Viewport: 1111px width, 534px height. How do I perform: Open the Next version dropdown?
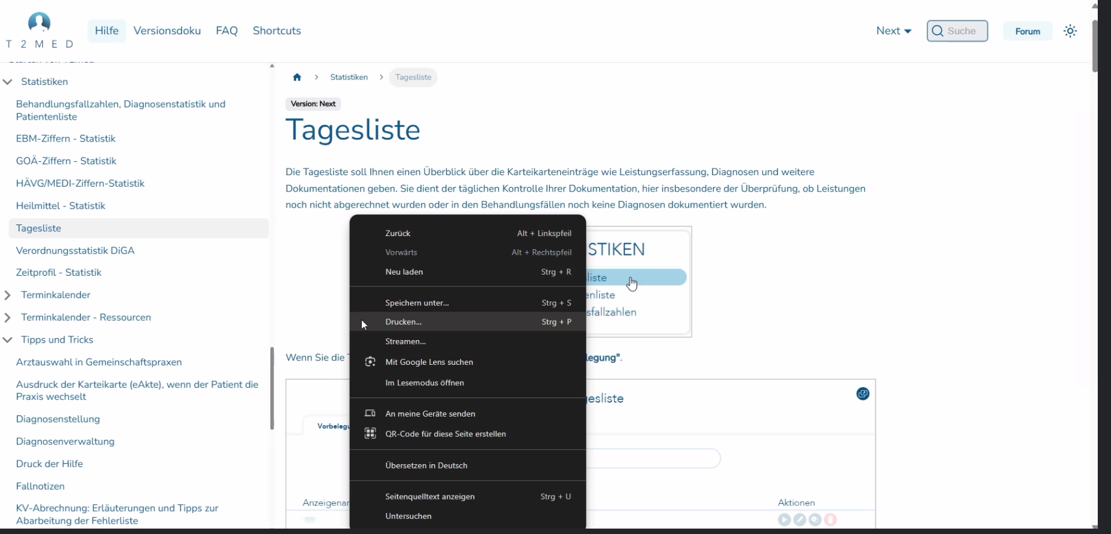coord(894,31)
